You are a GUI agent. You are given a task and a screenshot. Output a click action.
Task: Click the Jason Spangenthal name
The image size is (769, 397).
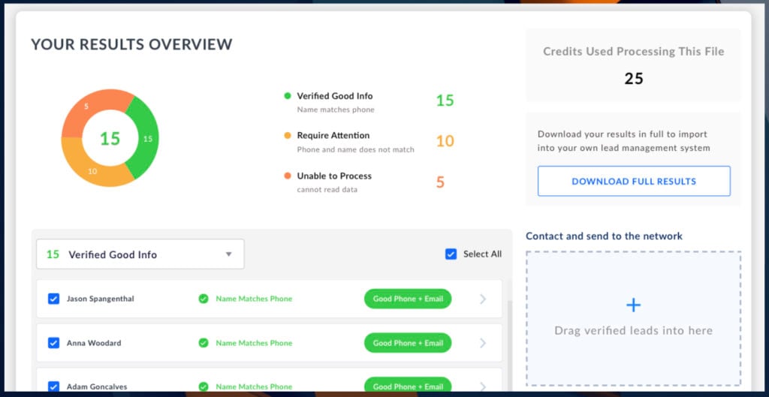pos(100,299)
